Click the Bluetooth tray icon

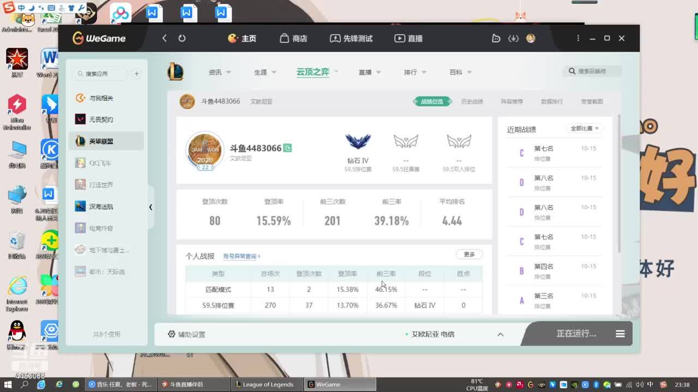596,384
